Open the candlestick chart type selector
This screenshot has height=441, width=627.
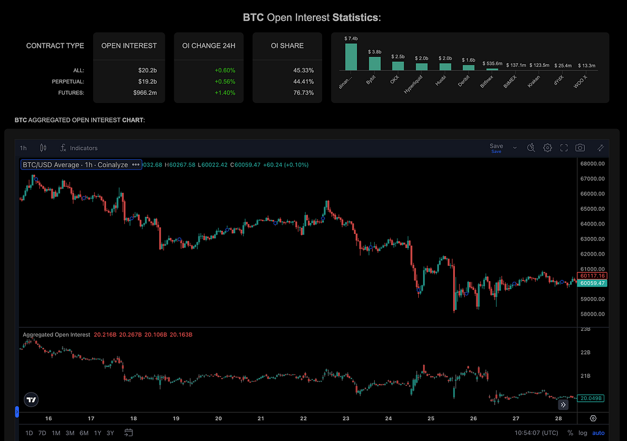point(43,148)
